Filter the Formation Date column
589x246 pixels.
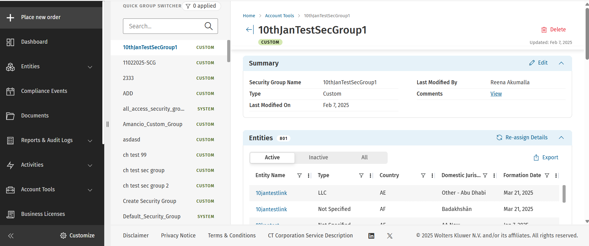tap(547, 175)
